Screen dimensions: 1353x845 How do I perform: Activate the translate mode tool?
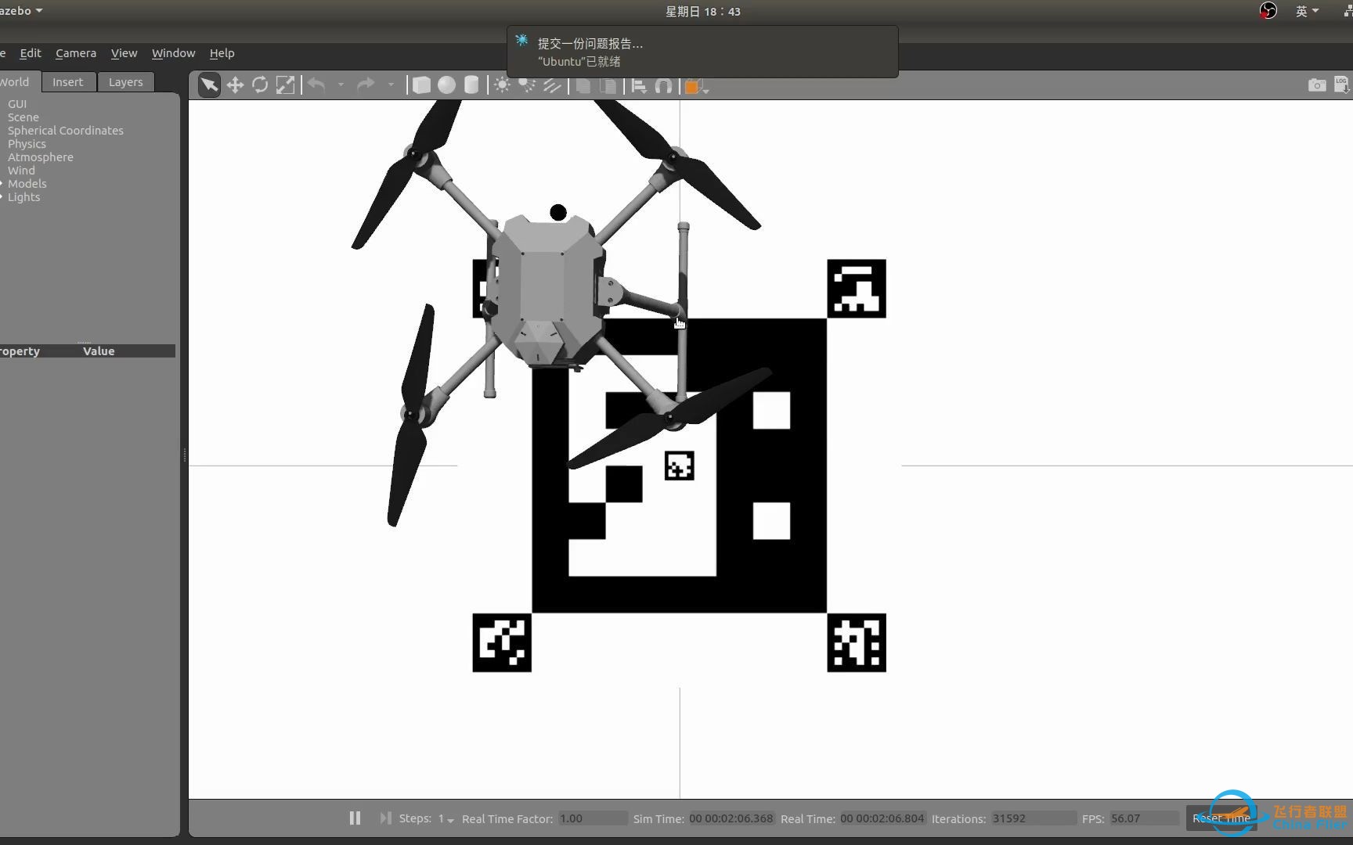click(x=235, y=85)
